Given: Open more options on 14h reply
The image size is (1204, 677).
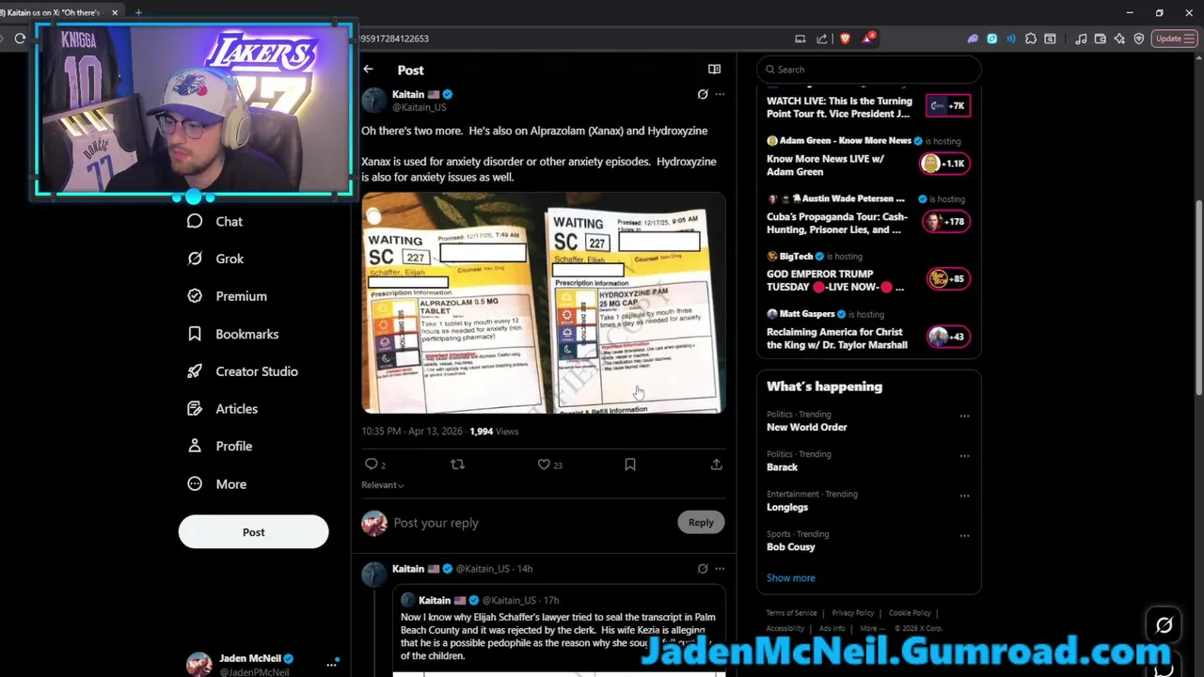Looking at the screenshot, I should 720,569.
